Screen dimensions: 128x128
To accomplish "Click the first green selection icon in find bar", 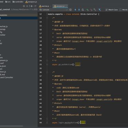I will (x=87, y=10).
